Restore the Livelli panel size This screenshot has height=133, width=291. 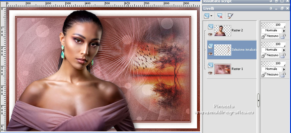point(282,8)
